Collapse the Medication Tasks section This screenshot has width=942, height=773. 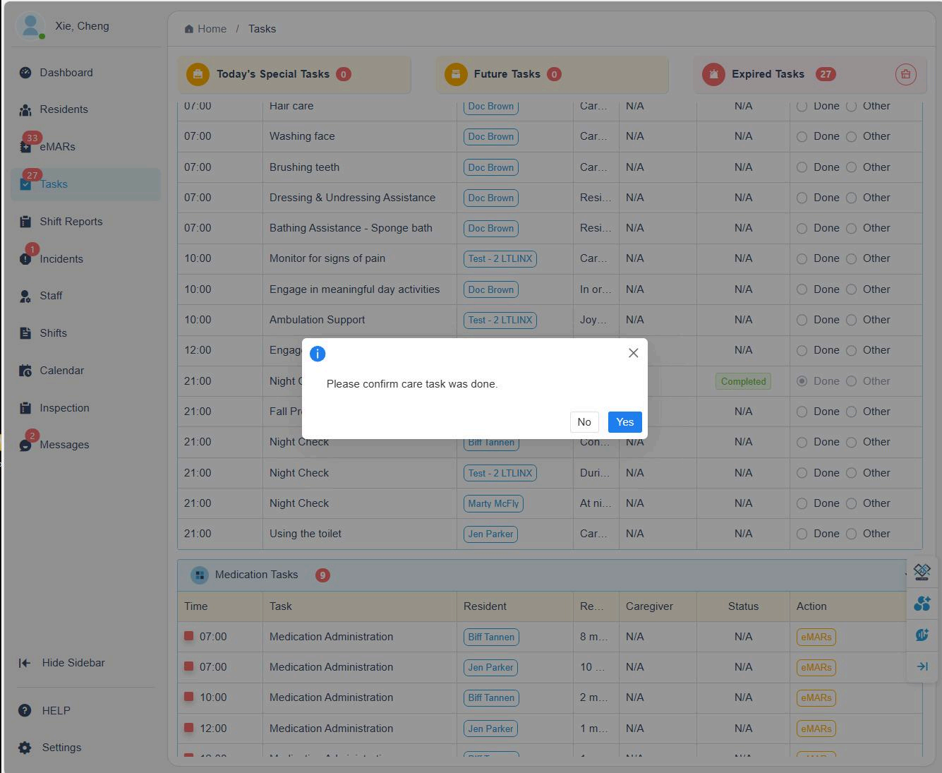(907, 575)
